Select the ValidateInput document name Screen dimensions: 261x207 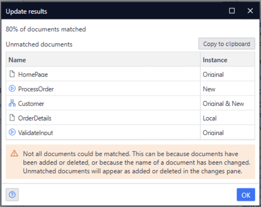35,133
